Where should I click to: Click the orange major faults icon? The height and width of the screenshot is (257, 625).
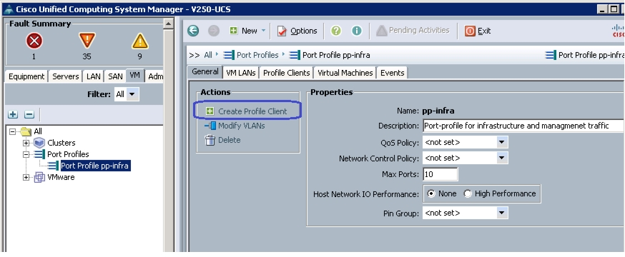[x=87, y=41]
